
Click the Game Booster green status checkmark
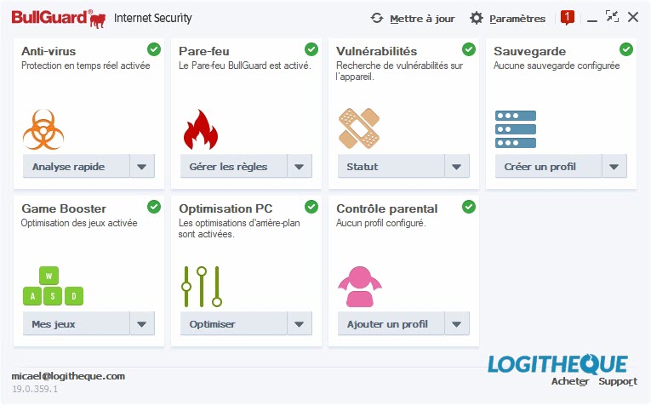[x=154, y=207]
